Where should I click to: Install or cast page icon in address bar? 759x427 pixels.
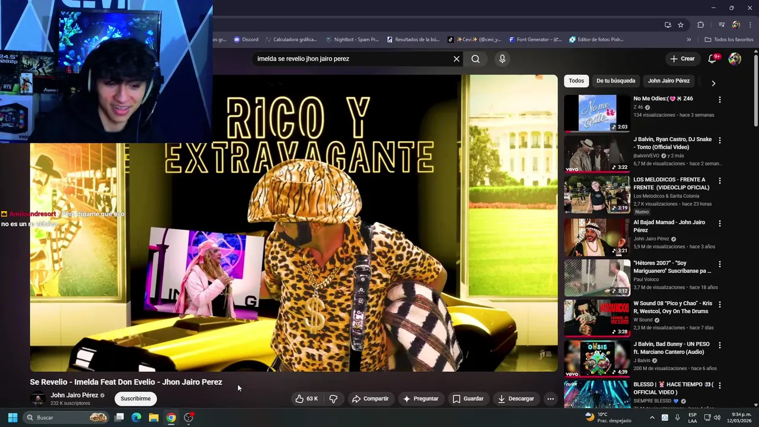[668, 25]
